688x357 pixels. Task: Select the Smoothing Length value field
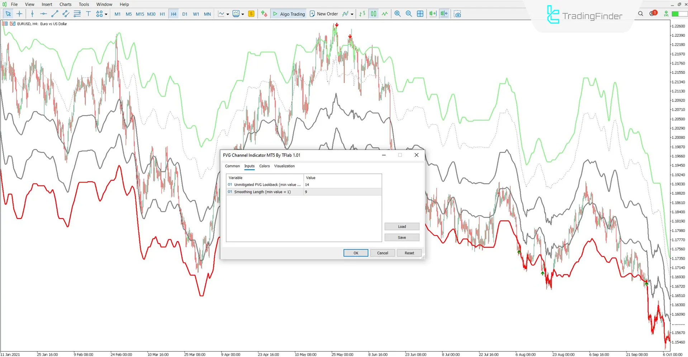click(342, 192)
